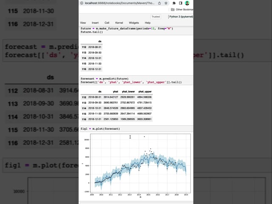This screenshot has height=204, width=272.
Task: Click '2018-12-31' in the future.tail() table
Action: pyautogui.click(x=95, y=69)
